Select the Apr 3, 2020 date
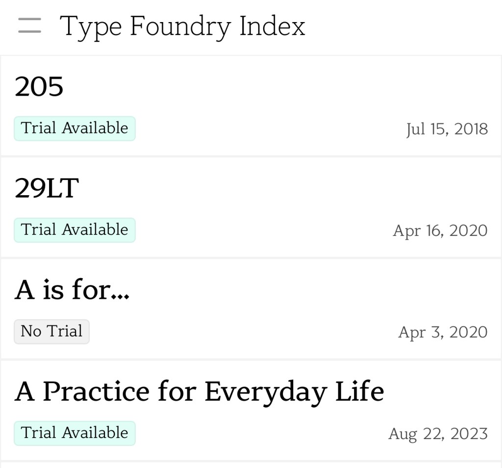This screenshot has width=502, height=468. (x=442, y=332)
